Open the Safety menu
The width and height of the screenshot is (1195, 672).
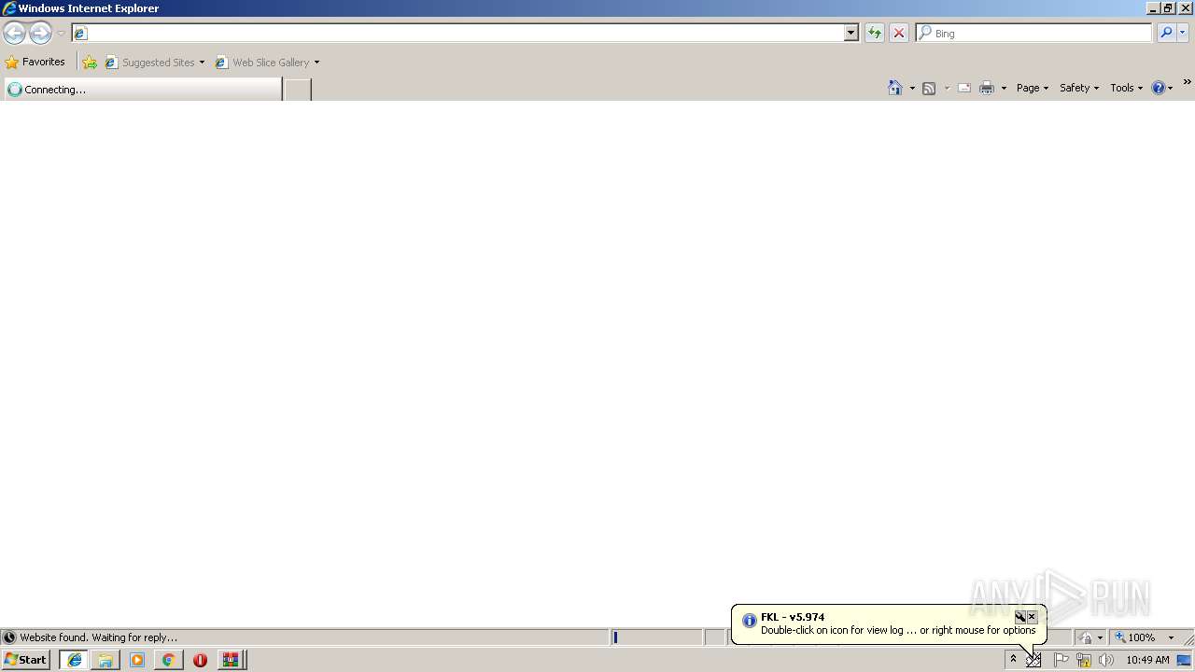(1079, 88)
